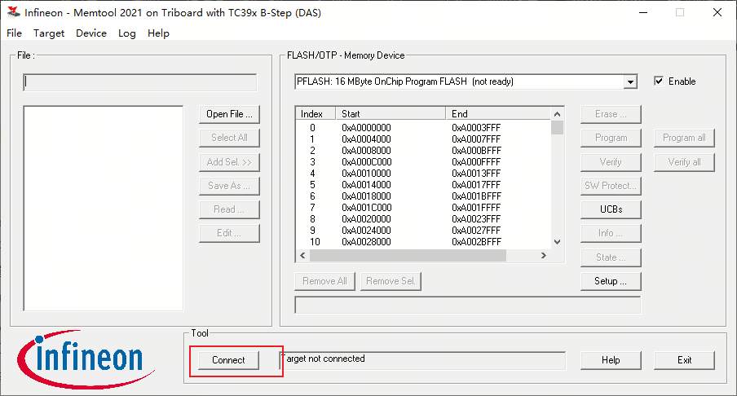
Task: Click the Info button
Action: click(611, 233)
